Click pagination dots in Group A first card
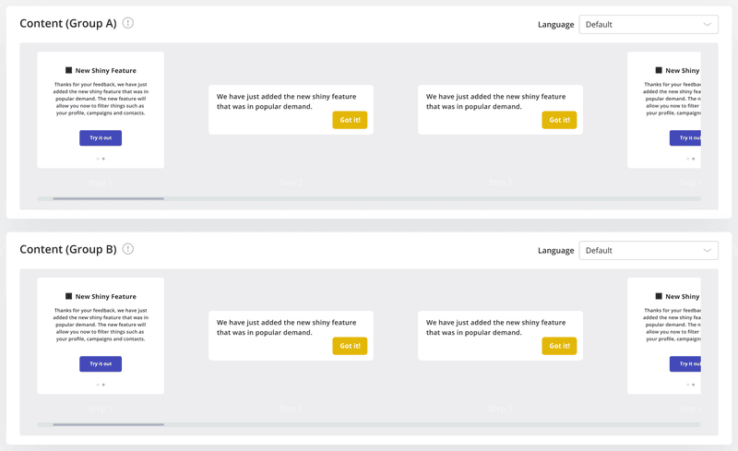738x451 pixels. (101, 159)
